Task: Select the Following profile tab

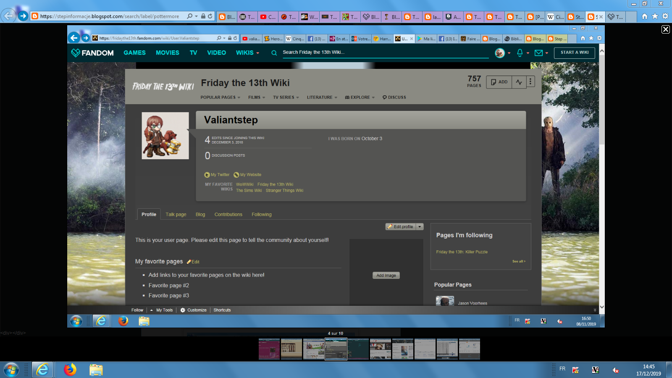Action: point(262,215)
